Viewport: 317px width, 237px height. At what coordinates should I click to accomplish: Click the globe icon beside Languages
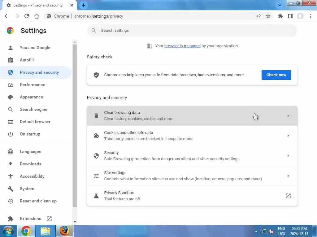click(11, 152)
